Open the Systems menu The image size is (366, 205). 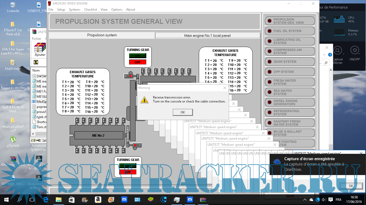point(74,10)
